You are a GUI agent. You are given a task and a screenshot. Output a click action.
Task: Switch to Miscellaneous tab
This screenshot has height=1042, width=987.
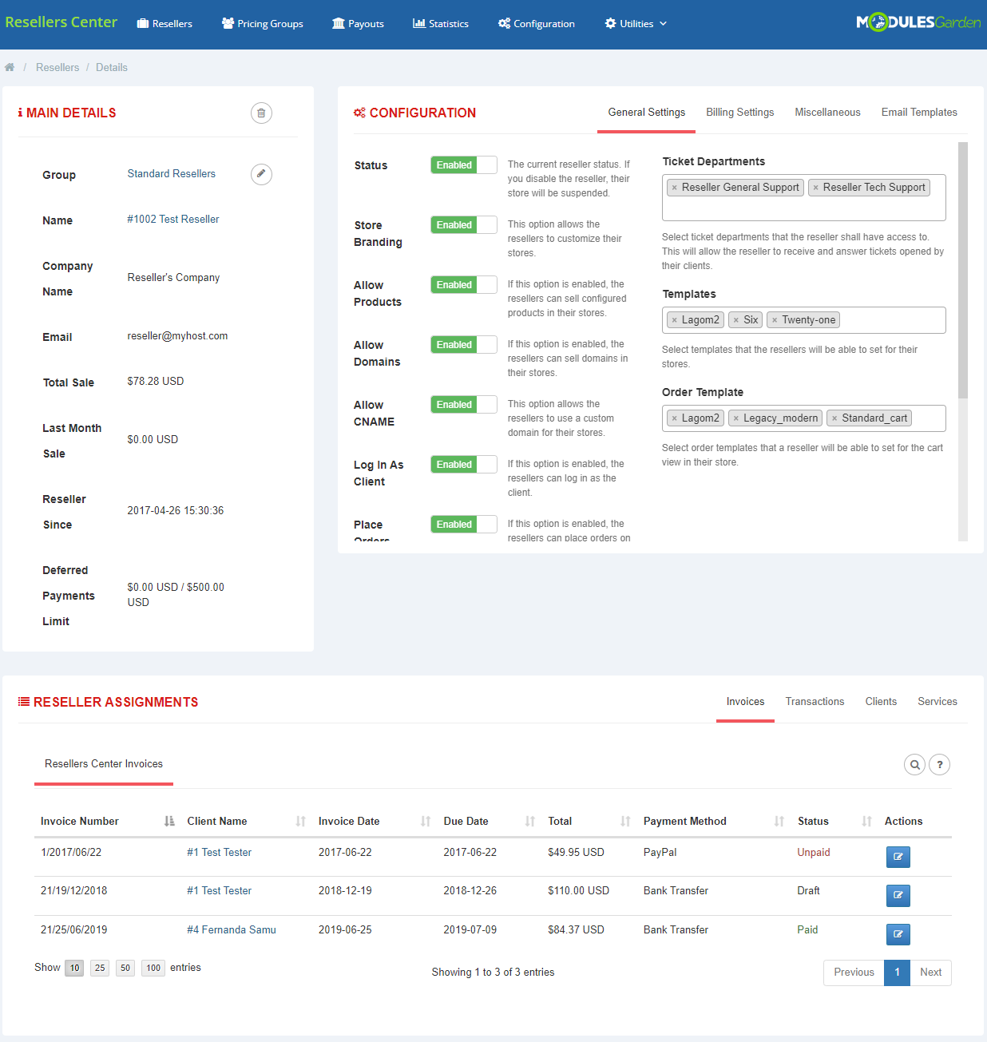pyautogui.click(x=827, y=113)
